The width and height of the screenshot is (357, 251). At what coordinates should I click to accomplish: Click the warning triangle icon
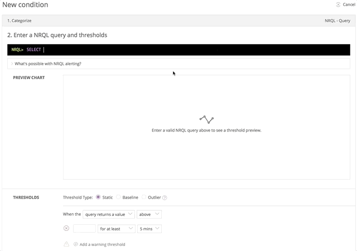[x=66, y=244]
